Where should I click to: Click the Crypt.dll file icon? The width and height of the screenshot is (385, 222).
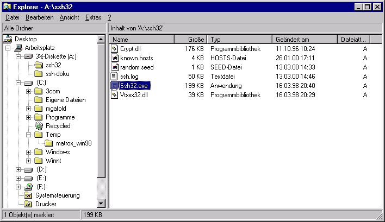(115, 49)
